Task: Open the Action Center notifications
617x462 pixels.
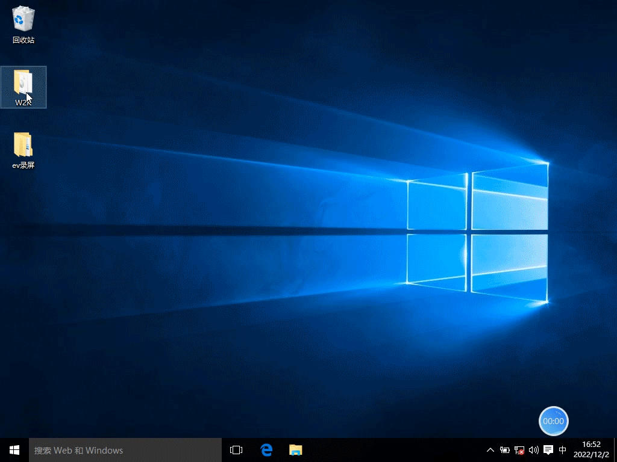Action: pos(548,450)
